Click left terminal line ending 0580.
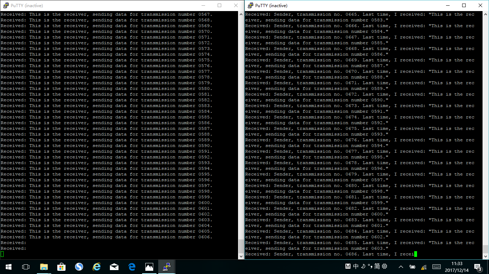Image resolution: width=489 pixels, height=274 pixels. (x=107, y=88)
